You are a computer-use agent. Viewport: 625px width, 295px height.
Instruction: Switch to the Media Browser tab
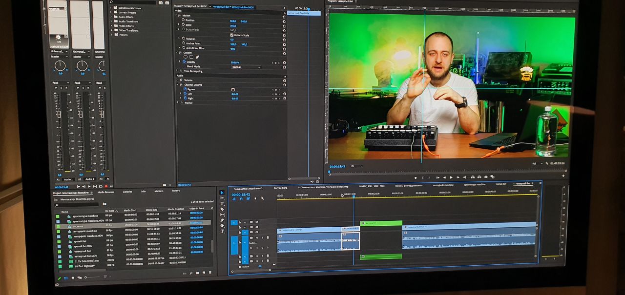106,192
